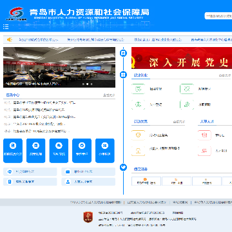Image resolution: width=232 pixels, height=232 pixels.
Task: Open the first notice in the ticker bar
Action: (x=39, y=39)
